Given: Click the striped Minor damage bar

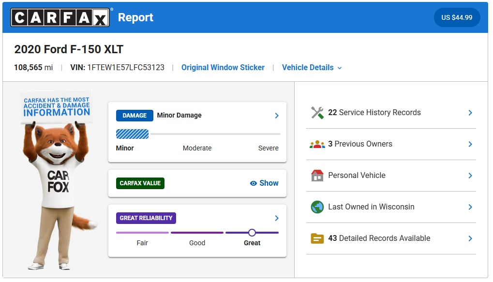Looking at the screenshot, I should click(133, 134).
